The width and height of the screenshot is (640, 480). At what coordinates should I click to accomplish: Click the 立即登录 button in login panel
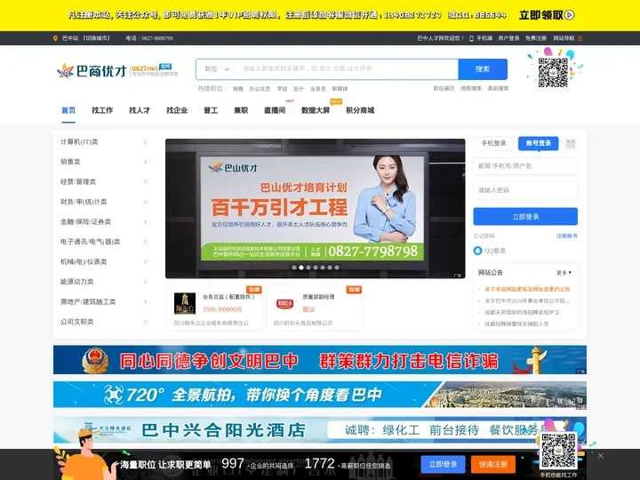[525, 217]
